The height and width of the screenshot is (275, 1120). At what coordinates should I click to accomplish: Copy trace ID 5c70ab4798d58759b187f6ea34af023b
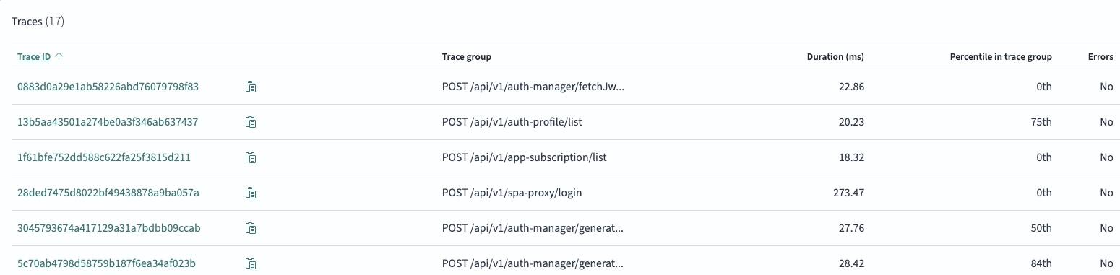(251, 263)
